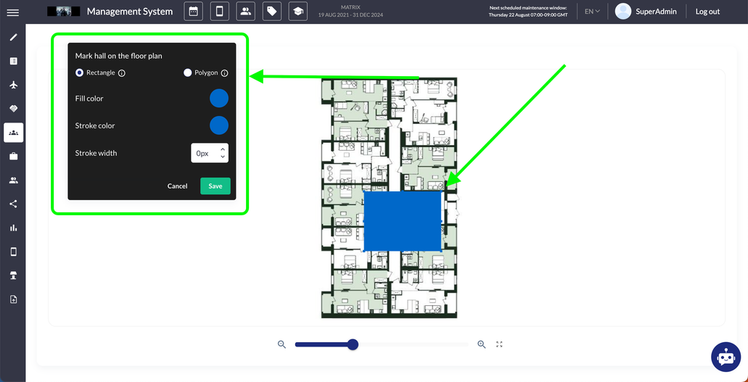The height and width of the screenshot is (382, 748).
Task: Click the zoom in magnifier icon
Action: tap(481, 344)
